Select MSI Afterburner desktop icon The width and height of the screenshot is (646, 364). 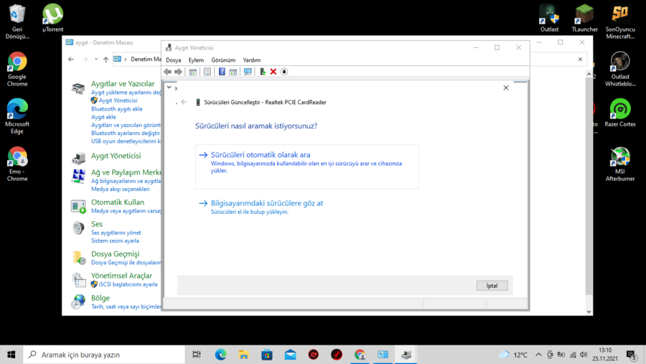click(x=620, y=164)
